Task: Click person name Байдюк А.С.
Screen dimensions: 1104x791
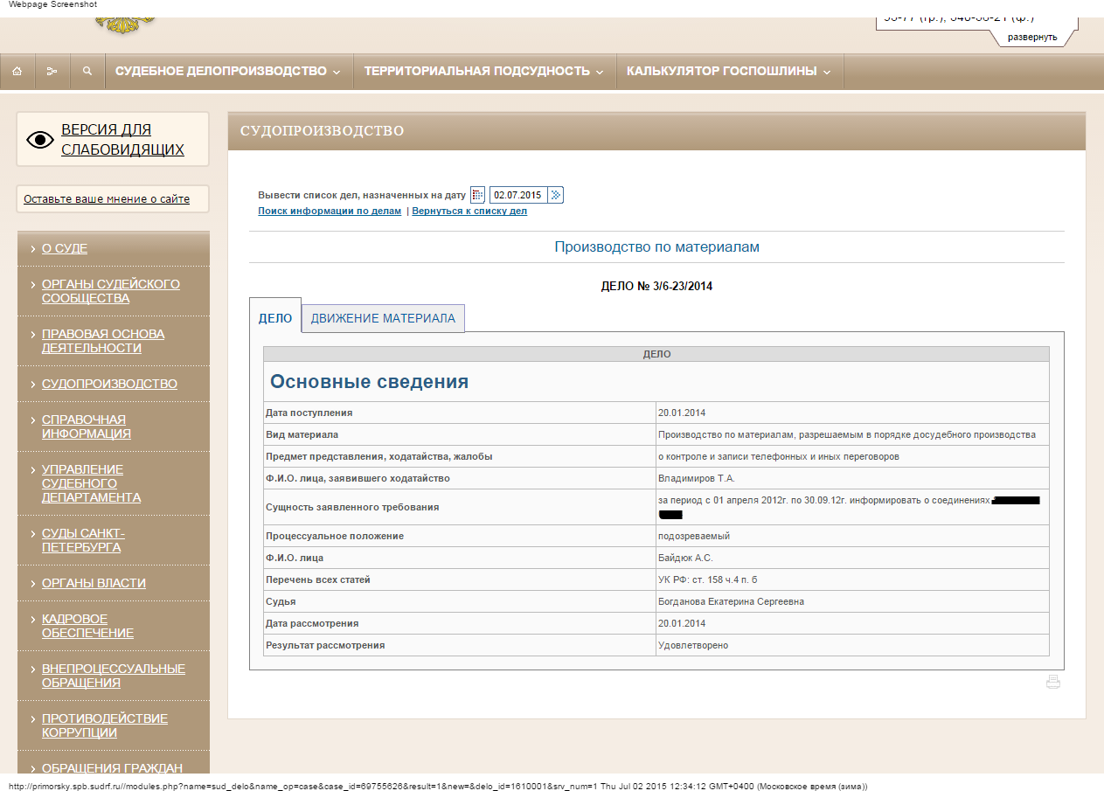Action: pos(686,558)
